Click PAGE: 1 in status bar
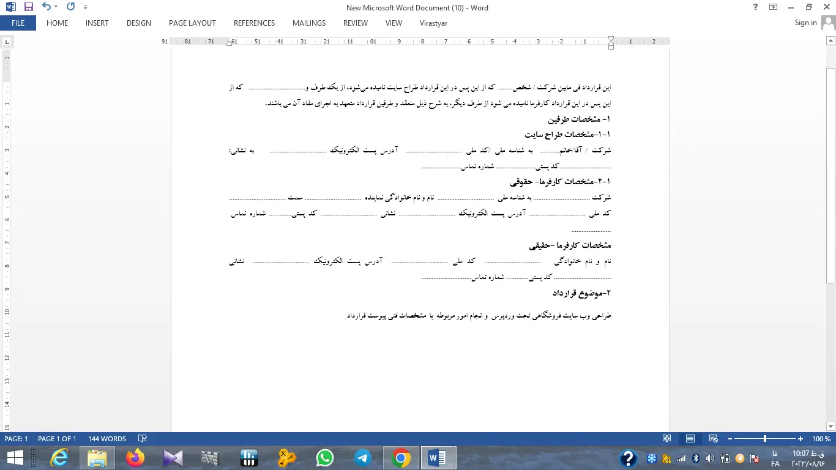This screenshot has width=836, height=470. 16,439
